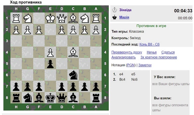Open the Анализировать link
The width and height of the screenshot is (194, 115).
coord(123,57)
